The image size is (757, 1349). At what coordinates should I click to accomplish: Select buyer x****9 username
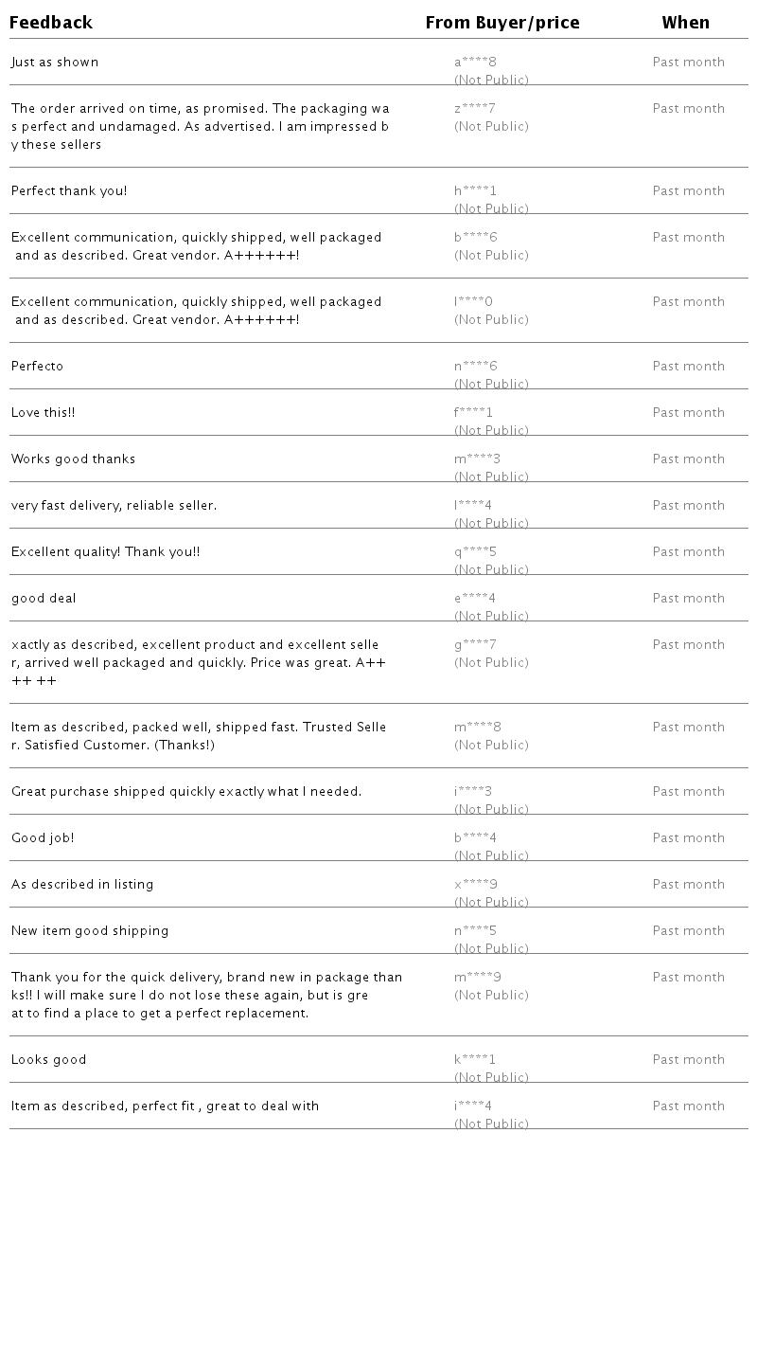pos(476,885)
